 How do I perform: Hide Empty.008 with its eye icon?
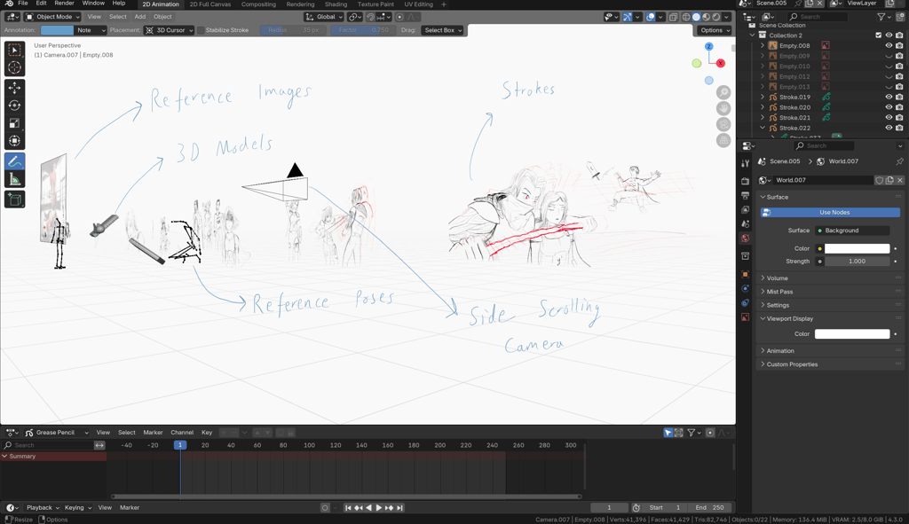pyautogui.click(x=889, y=46)
